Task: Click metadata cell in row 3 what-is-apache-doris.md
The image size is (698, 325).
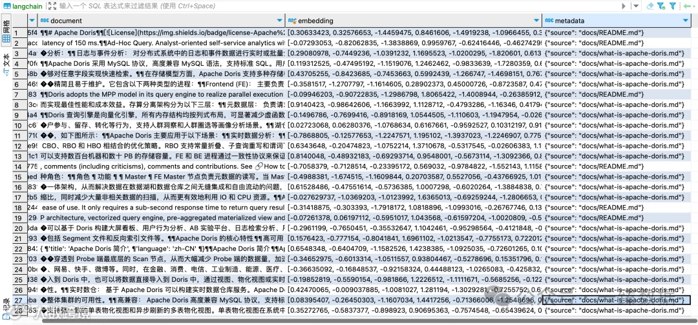Action: click(617, 54)
